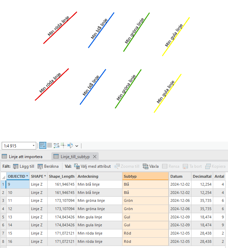The height and width of the screenshot is (248, 228).
Task: Click the Växla selection icon
Action: pos(145,166)
